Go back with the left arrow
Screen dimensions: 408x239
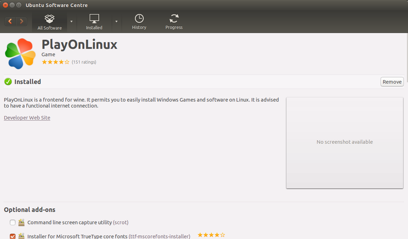click(10, 21)
